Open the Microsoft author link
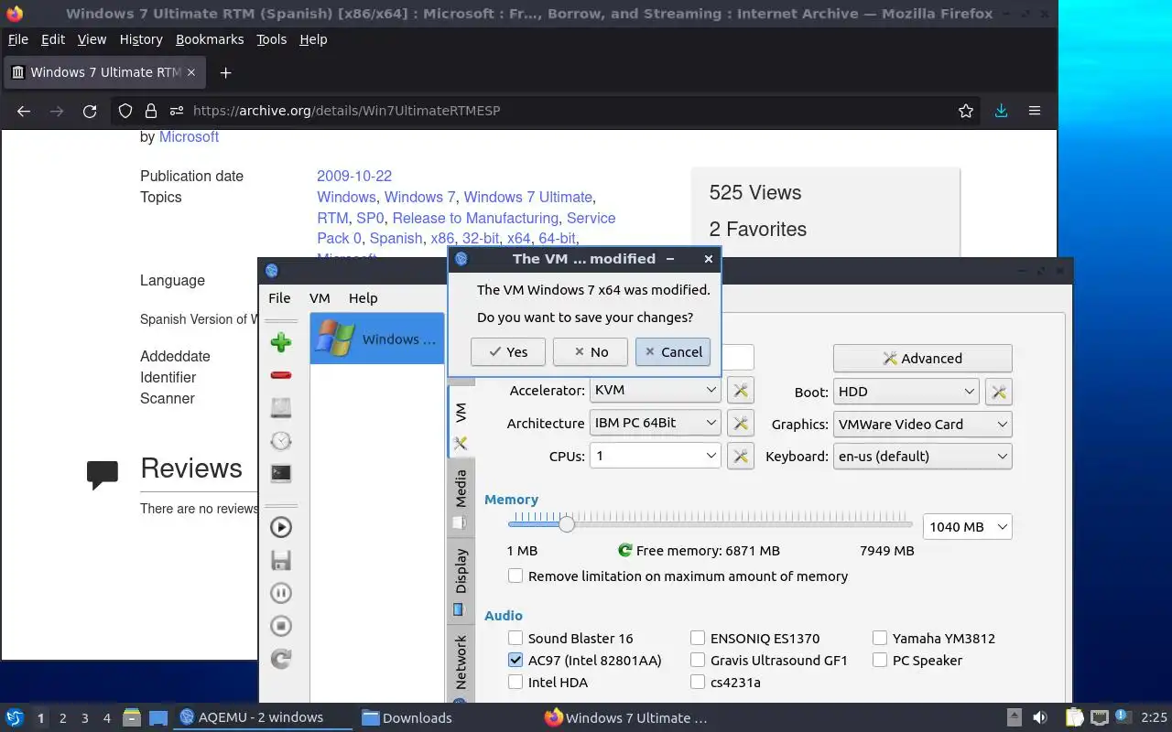This screenshot has width=1172, height=732. (189, 137)
